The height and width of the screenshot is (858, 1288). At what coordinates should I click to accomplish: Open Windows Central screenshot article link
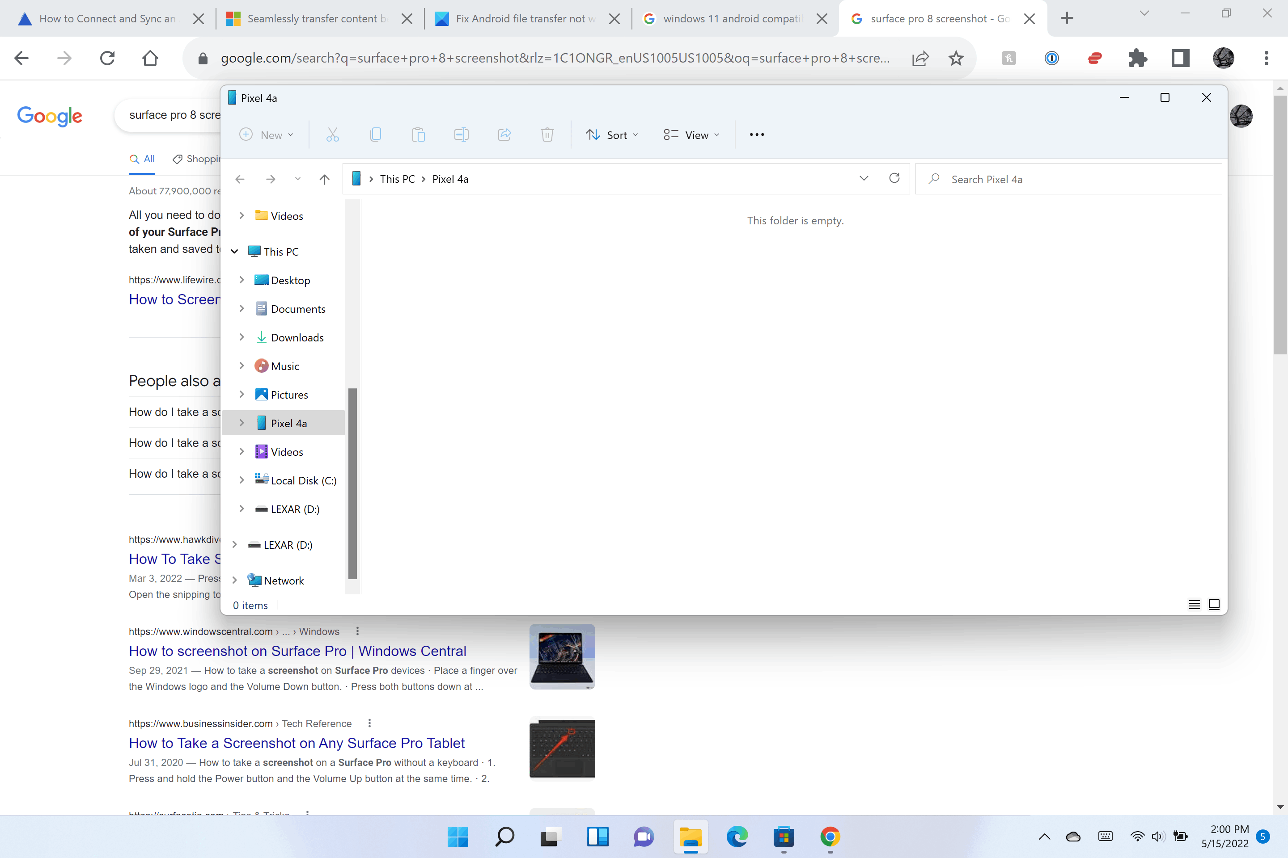click(x=297, y=651)
